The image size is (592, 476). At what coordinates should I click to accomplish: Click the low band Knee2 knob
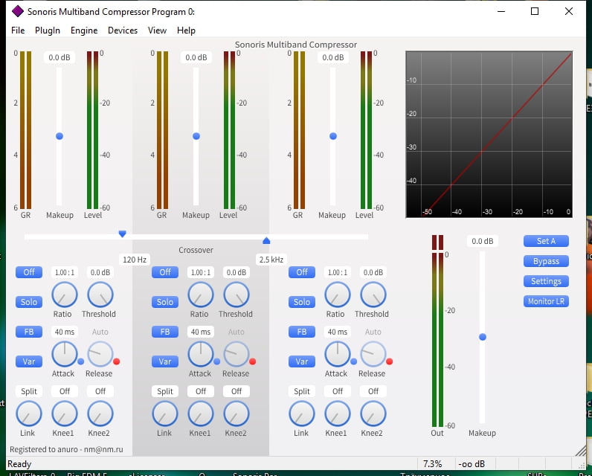click(x=100, y=414)
